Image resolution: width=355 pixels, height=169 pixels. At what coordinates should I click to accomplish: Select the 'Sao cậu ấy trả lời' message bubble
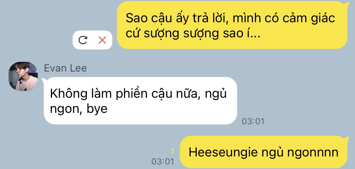coord(232,25)
